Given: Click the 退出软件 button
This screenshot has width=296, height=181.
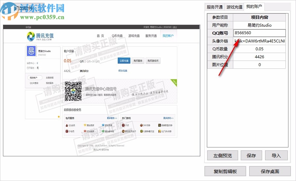Looking at the screenshot, I should (x=24, y=8).
